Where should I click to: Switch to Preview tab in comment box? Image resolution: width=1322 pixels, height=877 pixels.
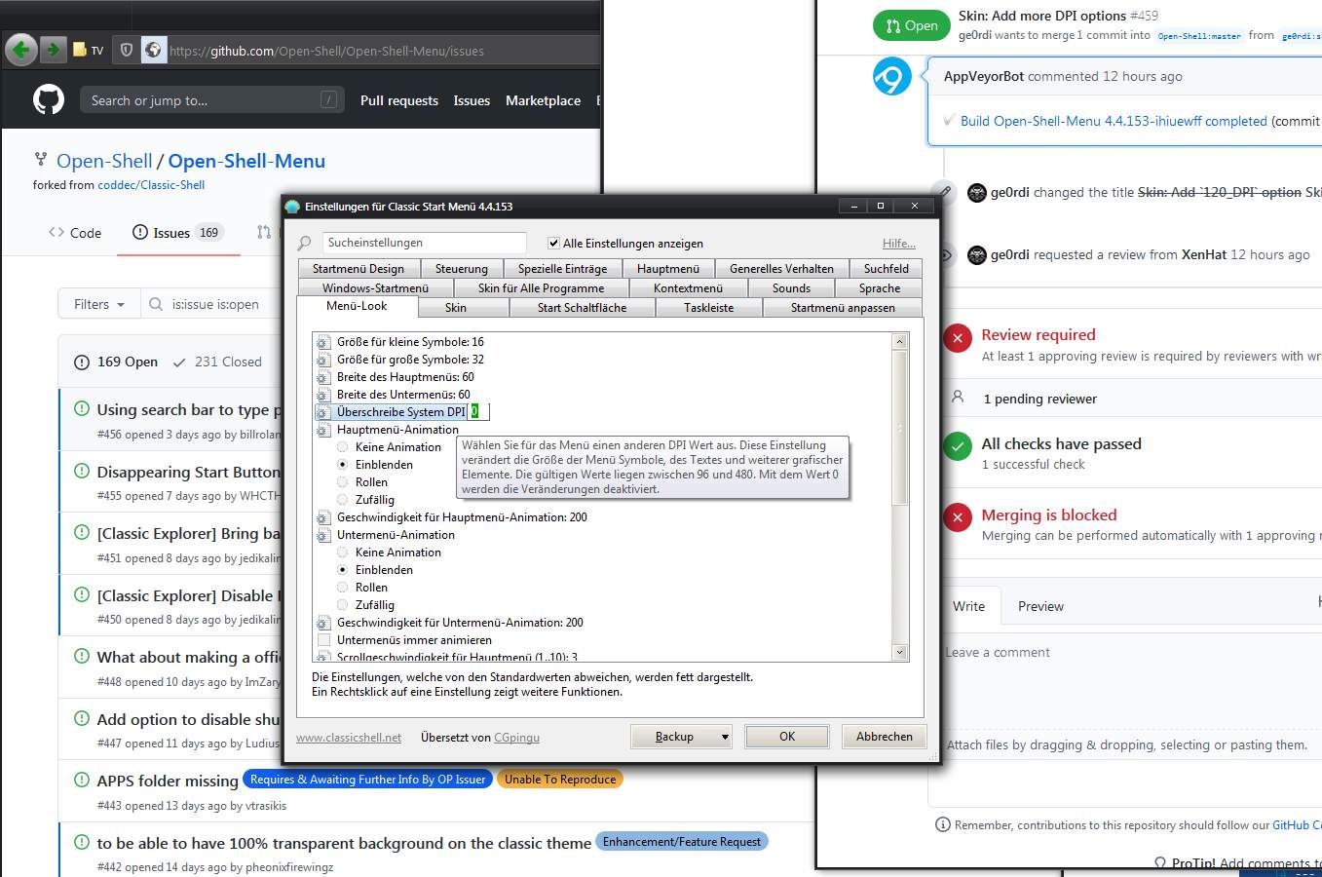point(1040,606)
